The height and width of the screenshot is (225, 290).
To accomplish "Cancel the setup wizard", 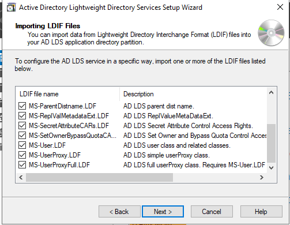I will (212, 212).
